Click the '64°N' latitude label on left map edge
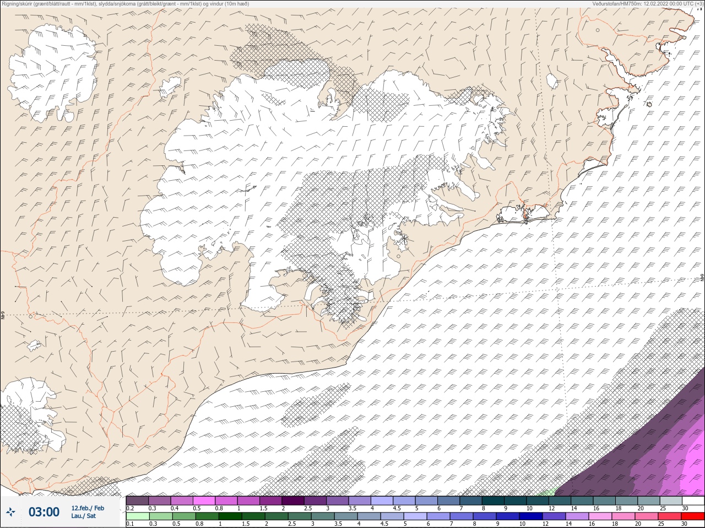705x528 pixels. [x=3, y=316]
